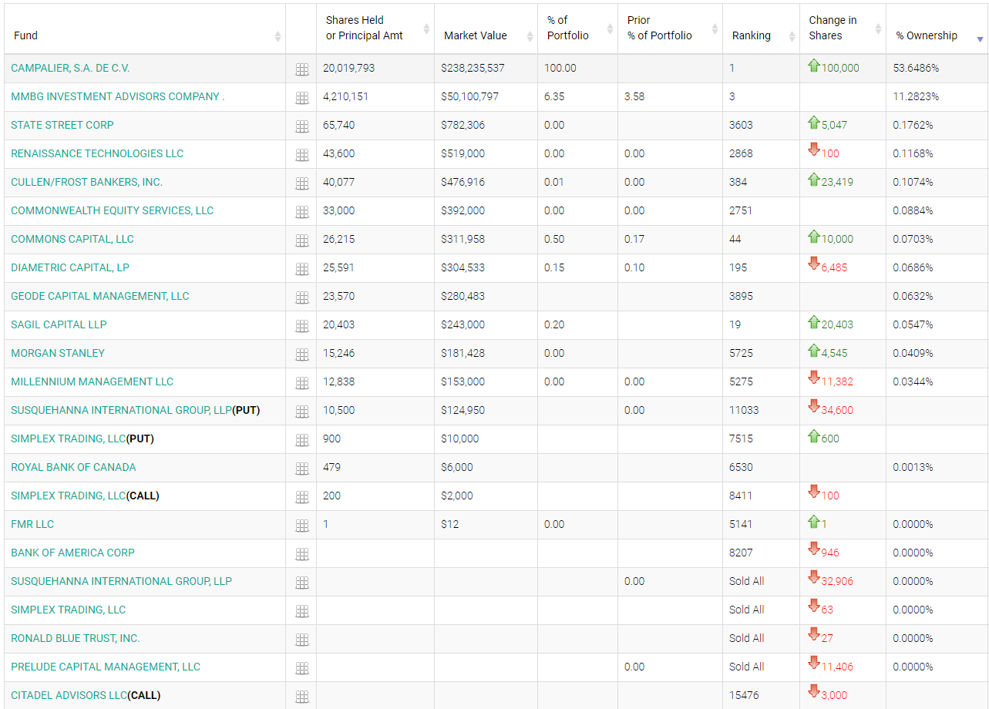Open COMMONS CAPITAL, LLC link
Screen dimensions: 989x709
point(72,239)
